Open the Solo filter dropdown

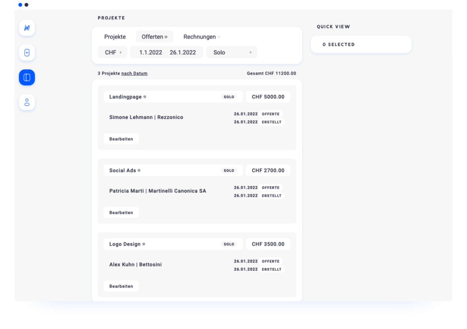232,52
